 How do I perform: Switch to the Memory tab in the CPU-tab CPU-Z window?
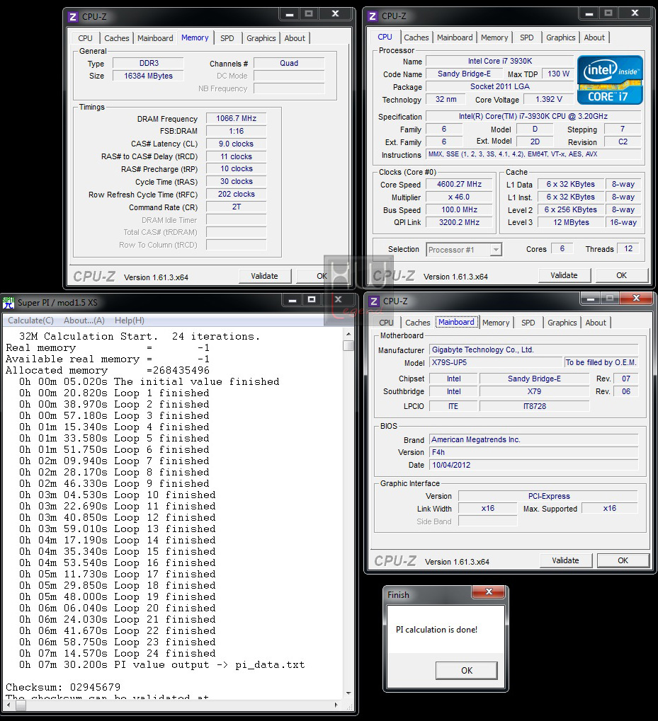[x=494, y=38]
